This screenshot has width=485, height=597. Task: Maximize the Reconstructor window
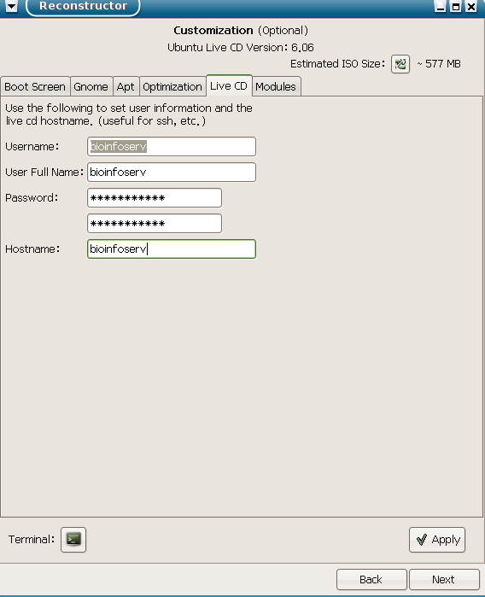[456, 7]
